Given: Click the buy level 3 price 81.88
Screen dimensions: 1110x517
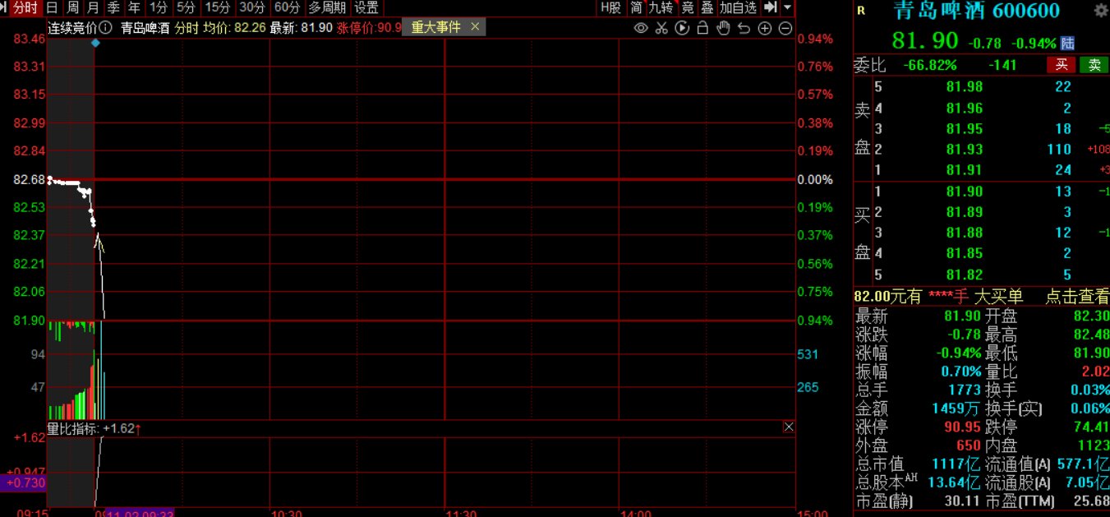Looking at the screenshot, I should [964, 233].
